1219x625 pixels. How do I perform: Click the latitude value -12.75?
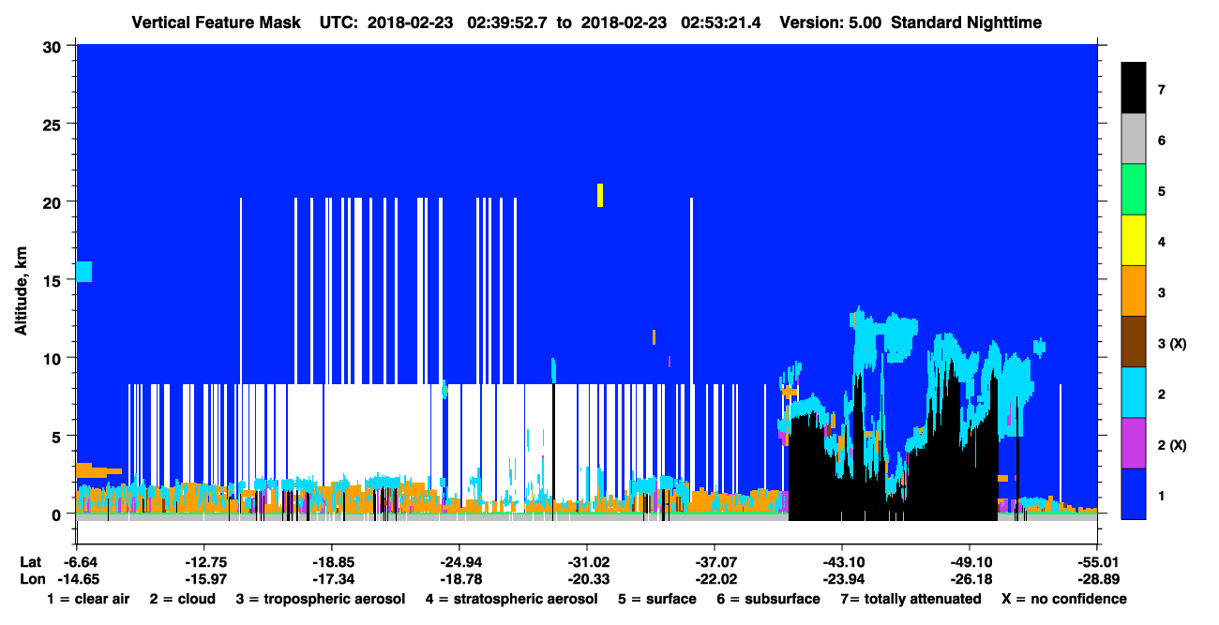[x=204, y=562]
